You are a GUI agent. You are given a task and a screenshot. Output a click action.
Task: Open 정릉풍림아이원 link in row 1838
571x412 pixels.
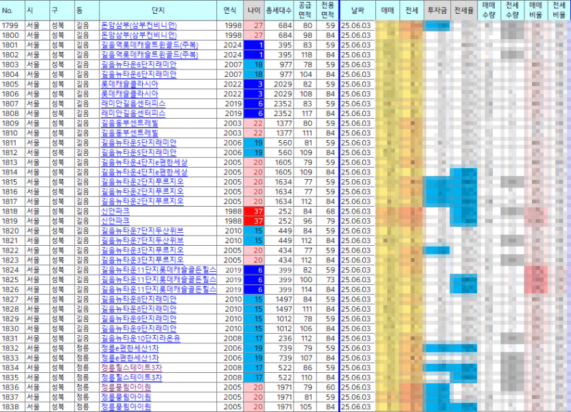coord(126,407)
